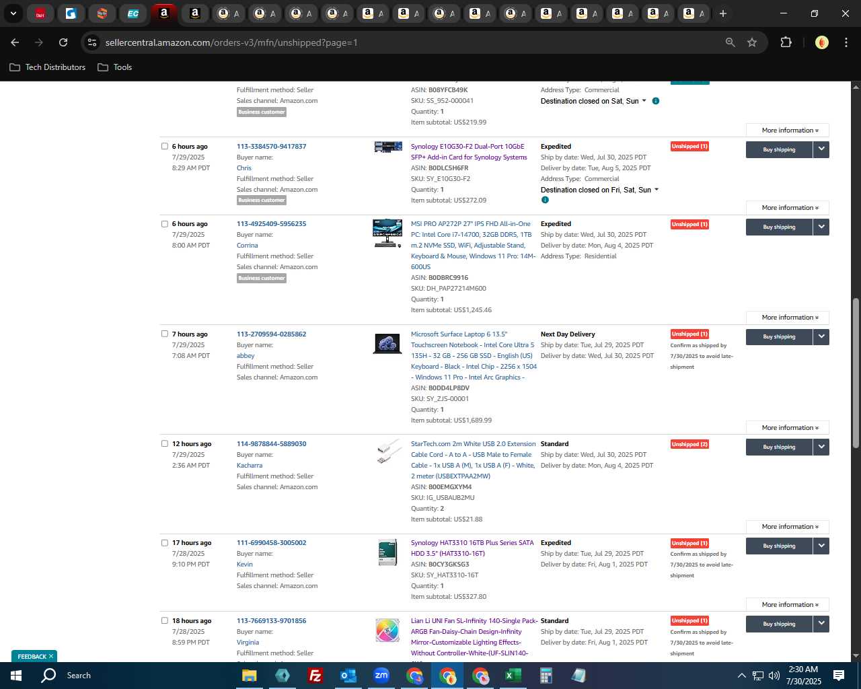Select Kacharra's 12 hours ago order checkbox
Screen dimensions: 861x689
coord(164,443)
